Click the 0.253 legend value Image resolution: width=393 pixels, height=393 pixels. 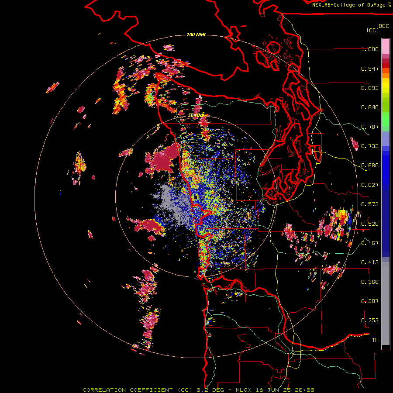(370, 321)
